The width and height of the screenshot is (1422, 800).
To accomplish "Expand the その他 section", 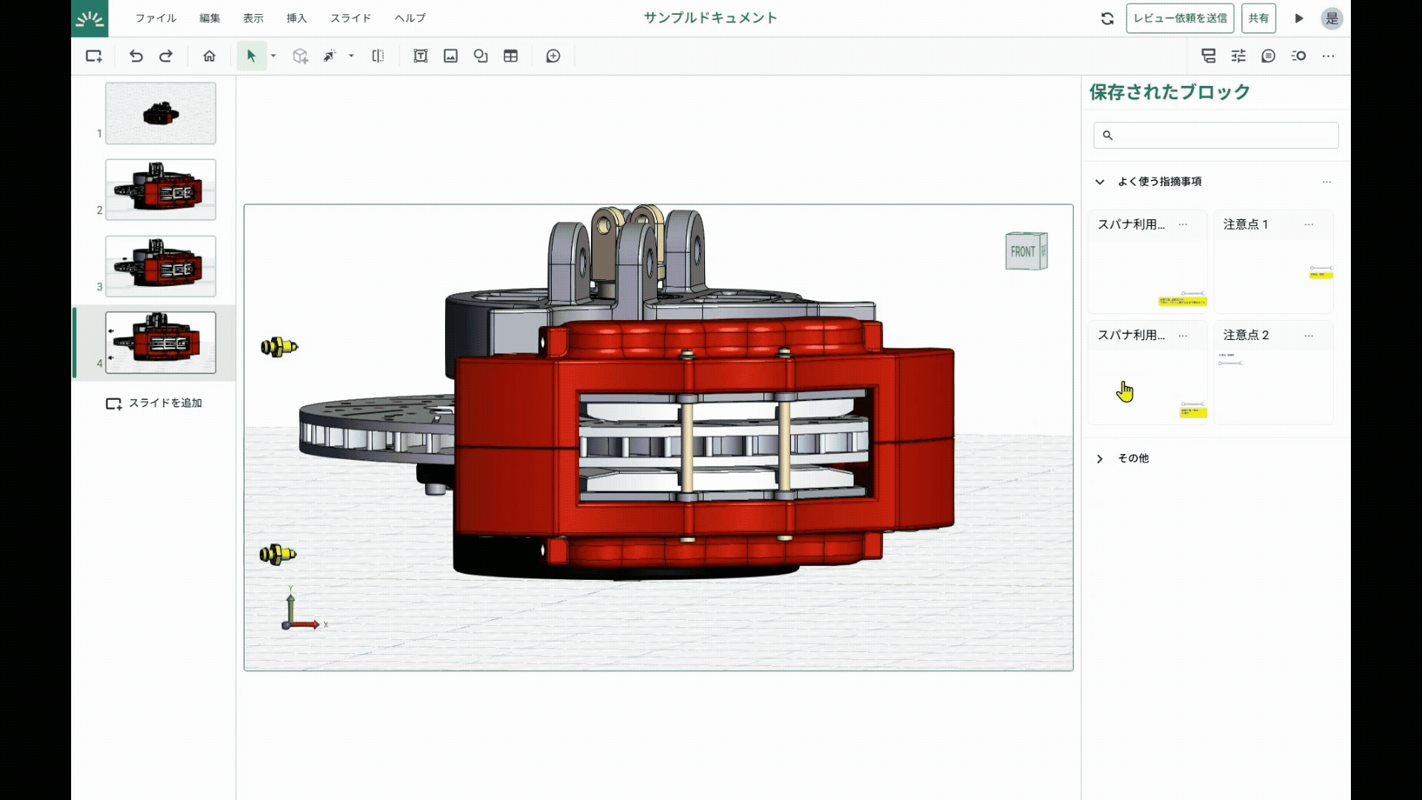I will [1100, 459].
